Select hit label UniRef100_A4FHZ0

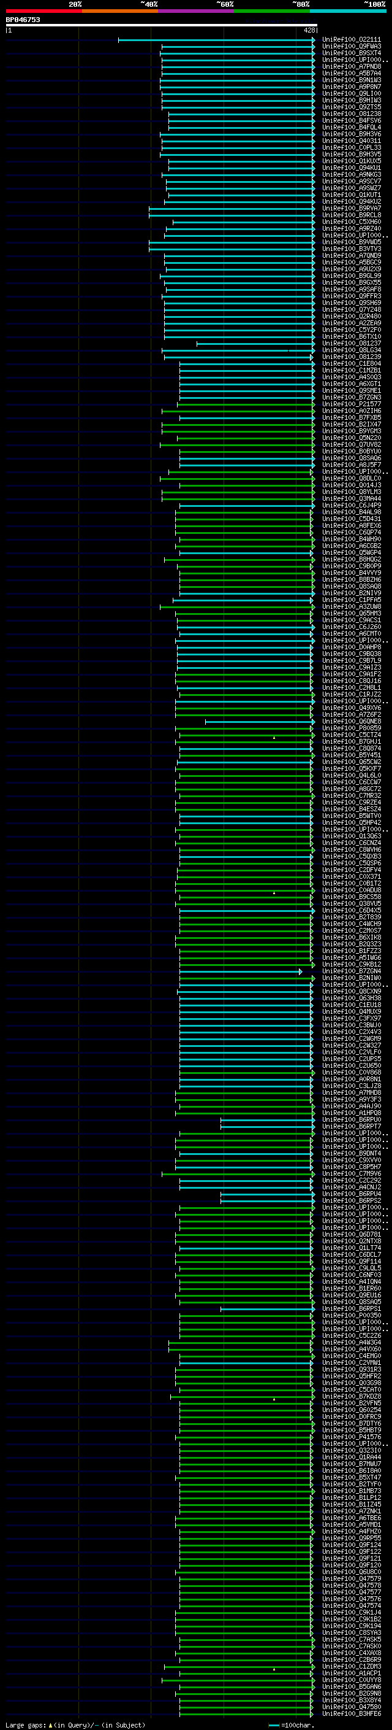[x=351, y=1531]
